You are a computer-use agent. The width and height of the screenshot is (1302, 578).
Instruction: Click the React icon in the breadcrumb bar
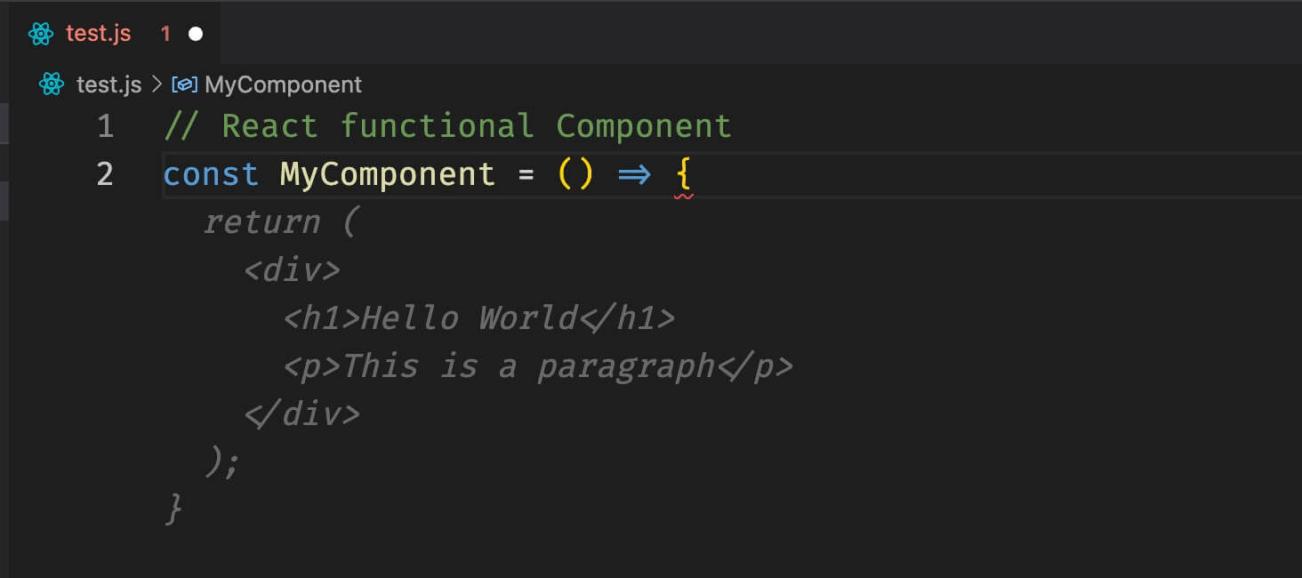point(52,84)
